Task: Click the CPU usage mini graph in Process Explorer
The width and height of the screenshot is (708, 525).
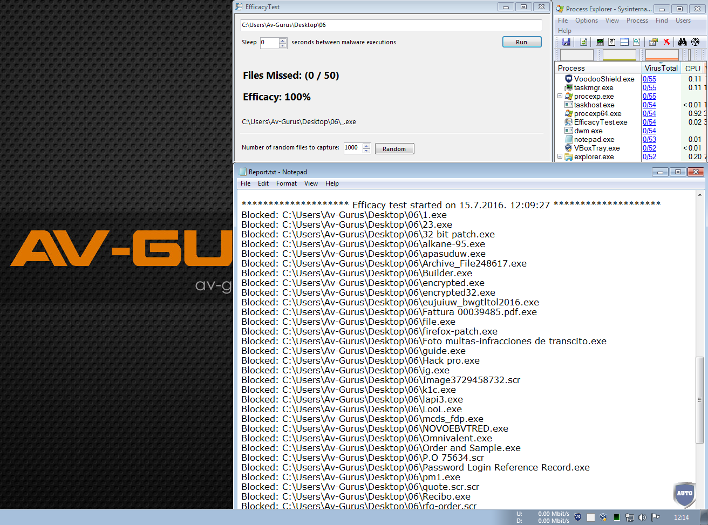Action: 577,55
